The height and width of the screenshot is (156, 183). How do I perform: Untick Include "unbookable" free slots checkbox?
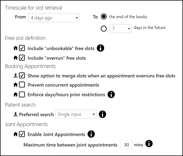tap(22, 48)
